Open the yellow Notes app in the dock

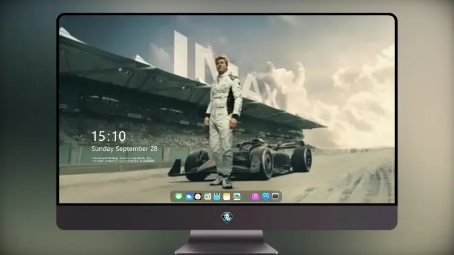click(x=227, y=196)
